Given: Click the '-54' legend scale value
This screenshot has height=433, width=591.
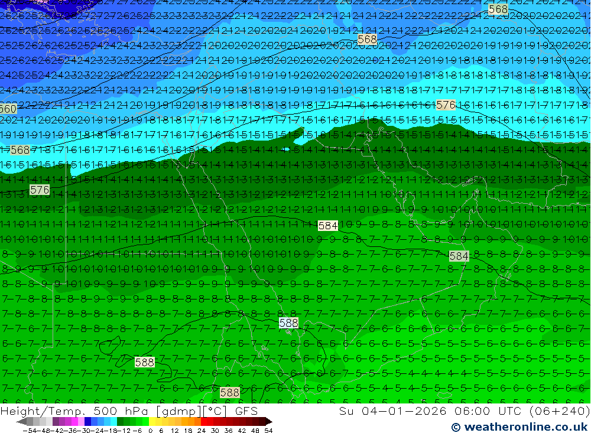Looking at the screenshot, I should click(x=28, y=431).
